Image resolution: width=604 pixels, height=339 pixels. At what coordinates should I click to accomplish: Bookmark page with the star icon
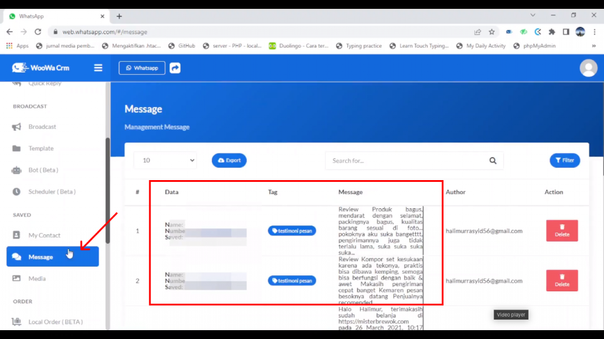(491, 32)
